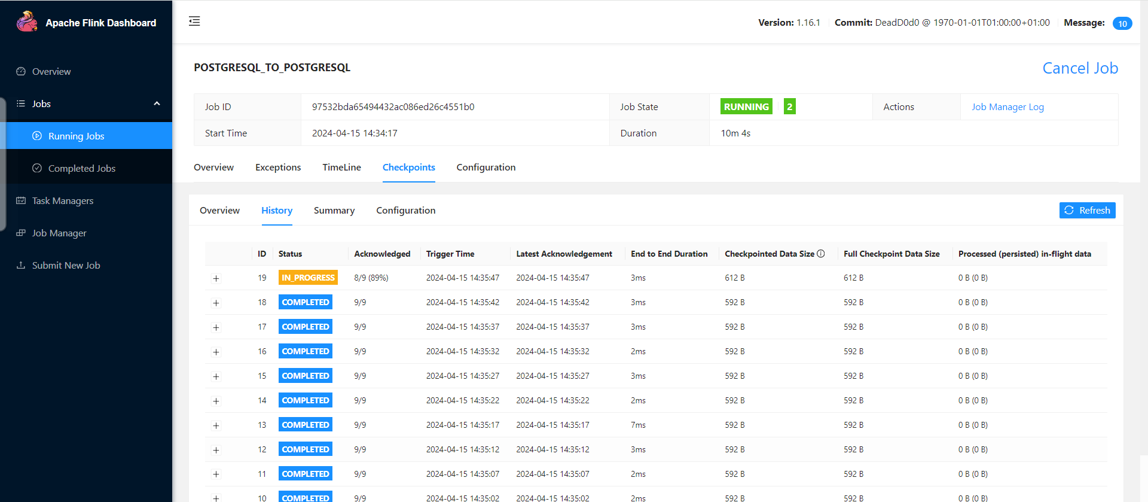Viewport: 1148px width, 502px height.
Task: Open the job Configuration tab
Action: (x=486, y=168)
